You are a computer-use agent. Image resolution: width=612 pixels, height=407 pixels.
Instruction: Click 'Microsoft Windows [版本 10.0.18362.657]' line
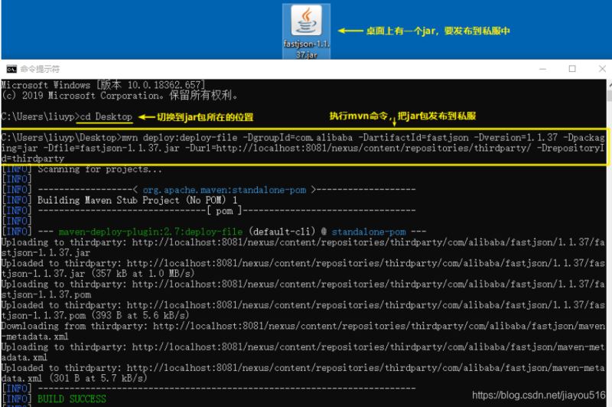[103, 85]
